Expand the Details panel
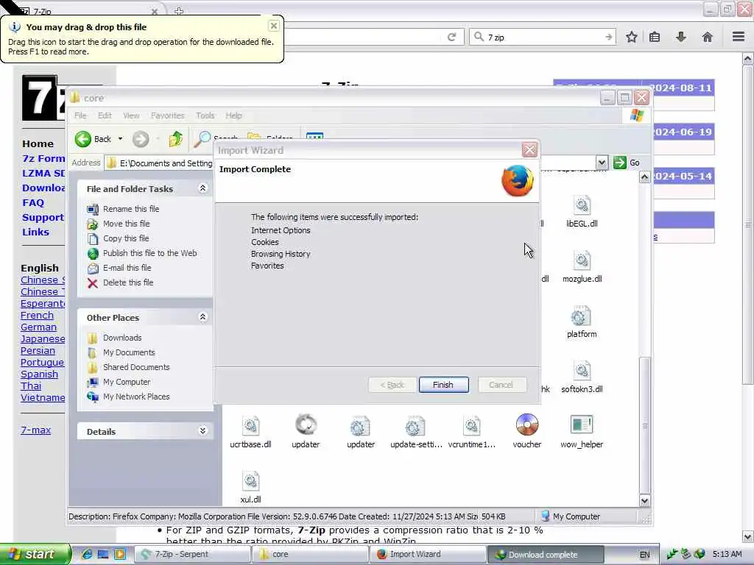 202,431
